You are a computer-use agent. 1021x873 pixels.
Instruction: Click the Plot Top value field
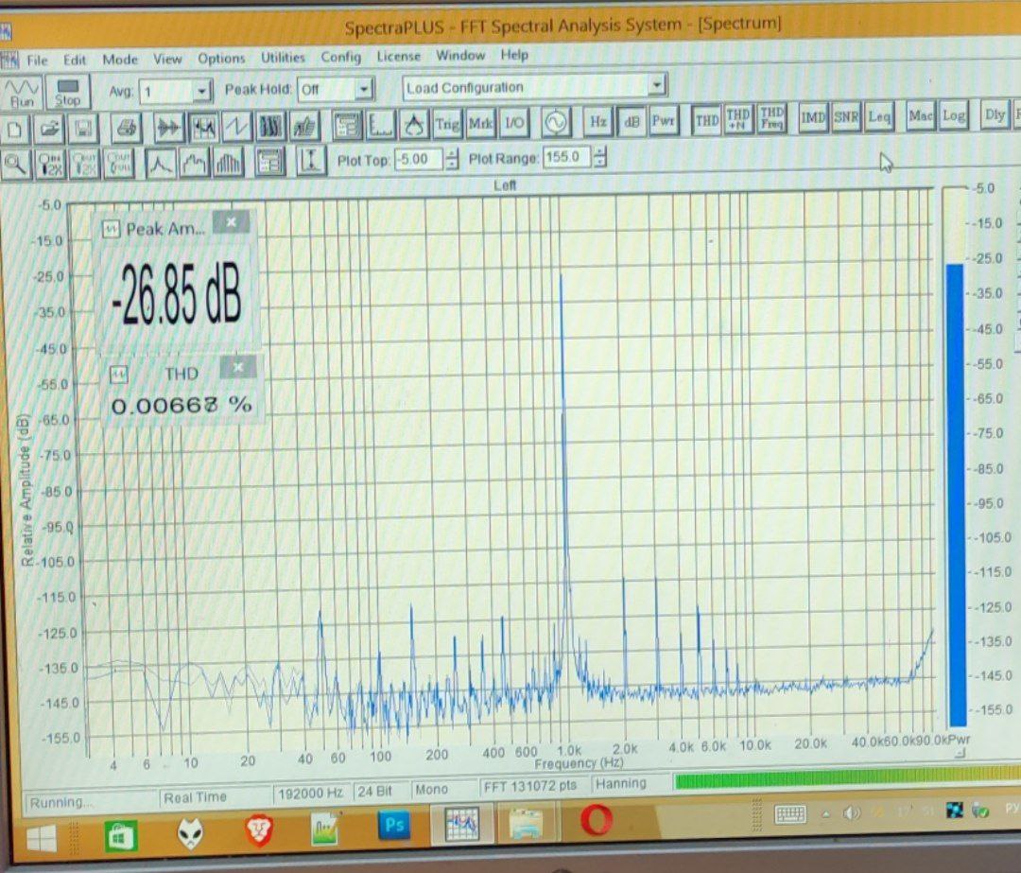pos(420,159)
